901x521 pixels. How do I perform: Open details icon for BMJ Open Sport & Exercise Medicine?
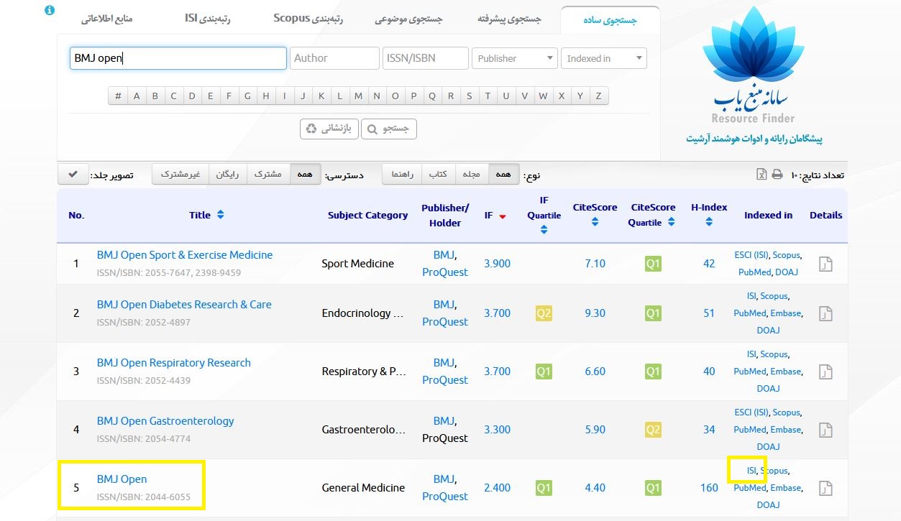[x=825, y=264]
